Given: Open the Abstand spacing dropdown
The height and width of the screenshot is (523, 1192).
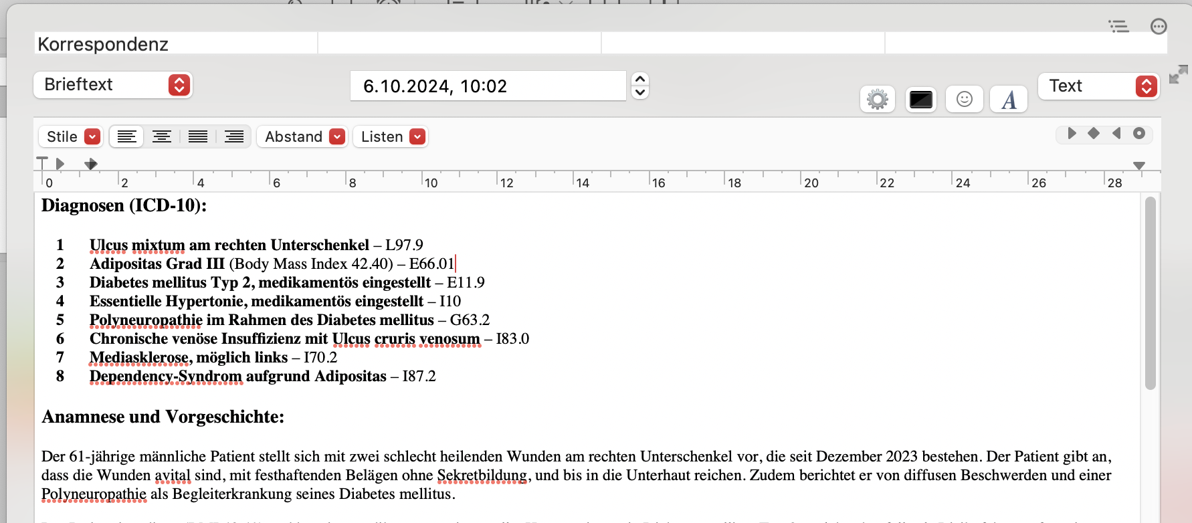Looking at the screenshot, I should 302,136.
